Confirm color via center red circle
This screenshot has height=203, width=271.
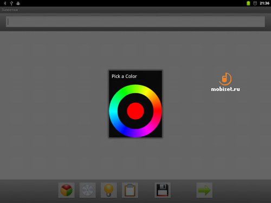[135, 111]
